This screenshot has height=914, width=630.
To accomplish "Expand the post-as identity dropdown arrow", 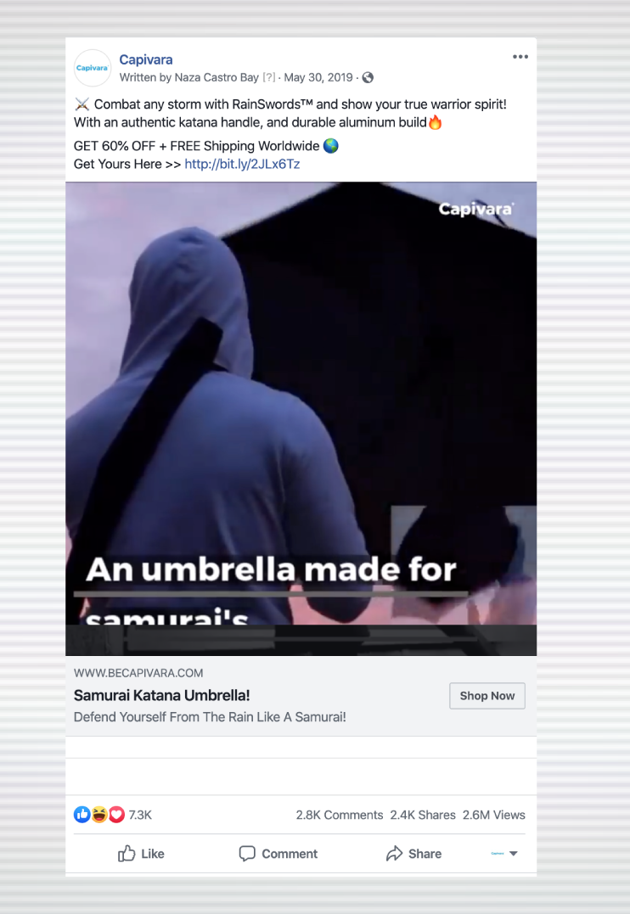I will tap(514, 854).
